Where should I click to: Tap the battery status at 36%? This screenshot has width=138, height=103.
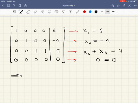pos(134,1)
